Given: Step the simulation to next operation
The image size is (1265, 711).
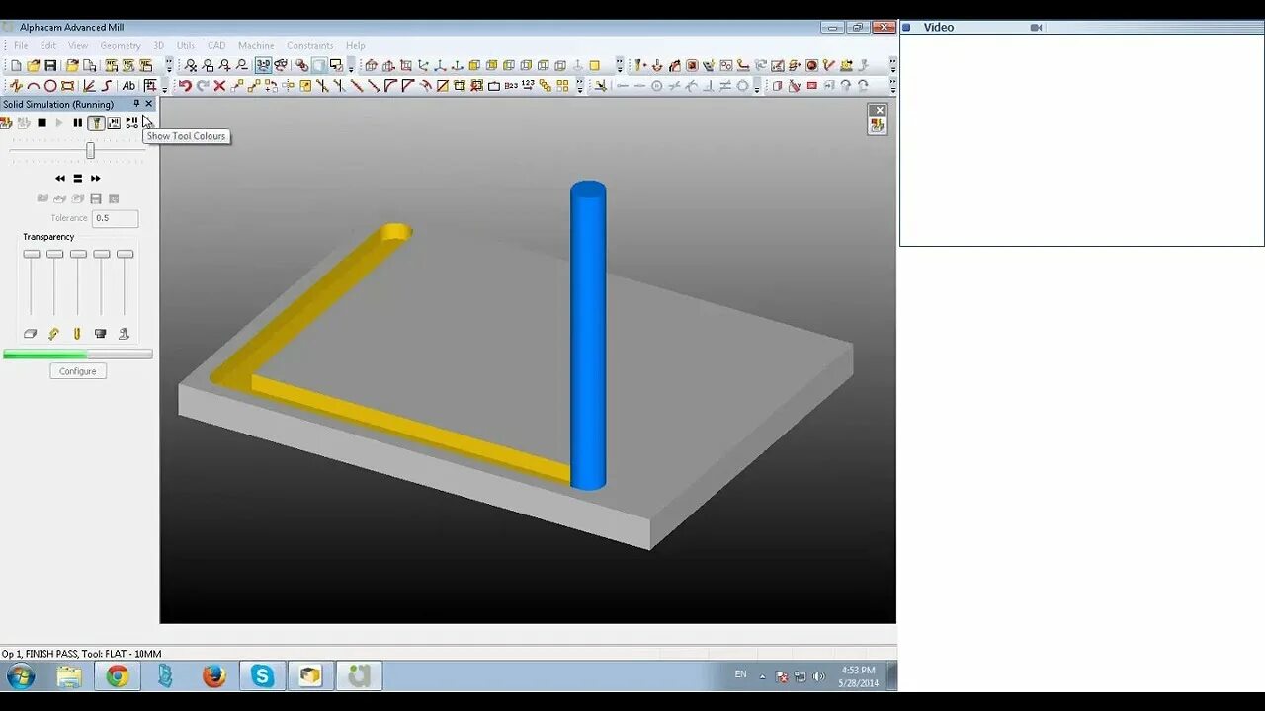Looking at the screenshot, I should [131, 122].
